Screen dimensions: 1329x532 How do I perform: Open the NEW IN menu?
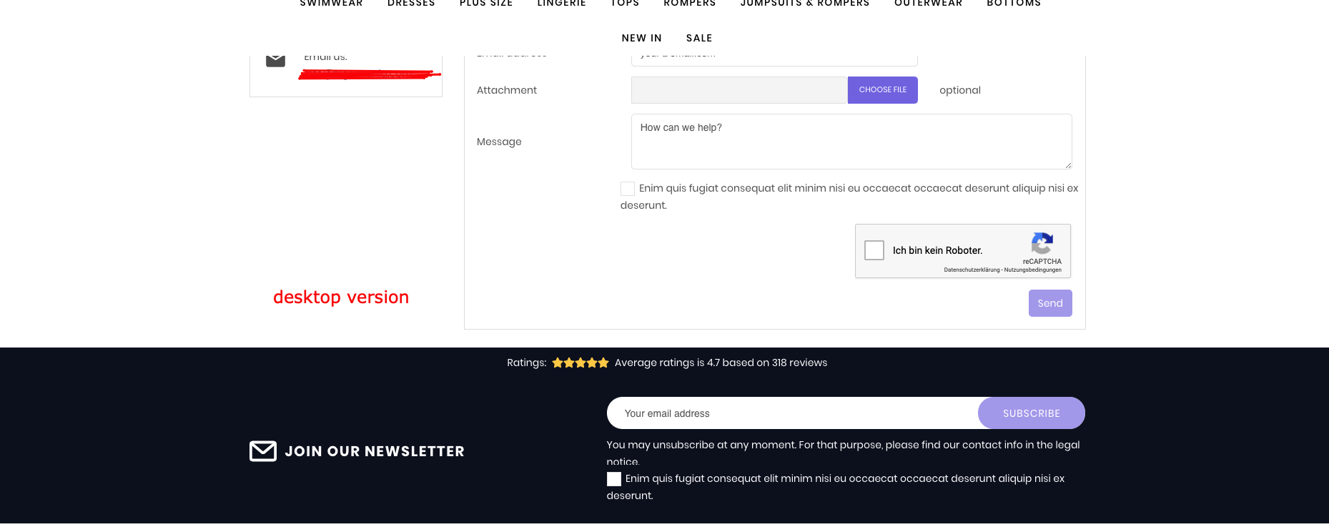(x=641, y=38)
